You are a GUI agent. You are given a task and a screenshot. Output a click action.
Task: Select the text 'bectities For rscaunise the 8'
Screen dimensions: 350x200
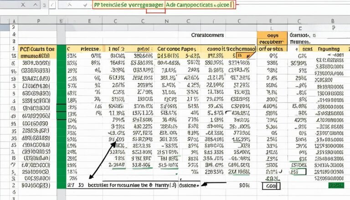120,185
